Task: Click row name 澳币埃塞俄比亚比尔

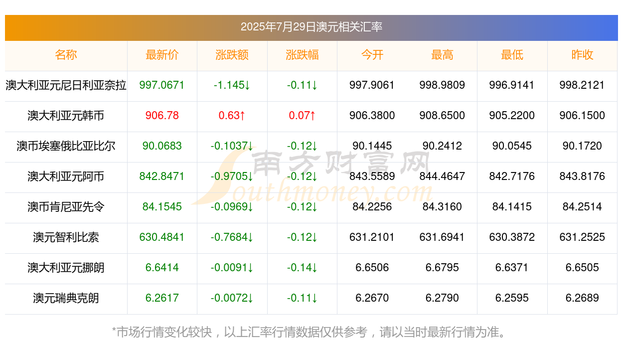Action: click(x=66, y=146)
